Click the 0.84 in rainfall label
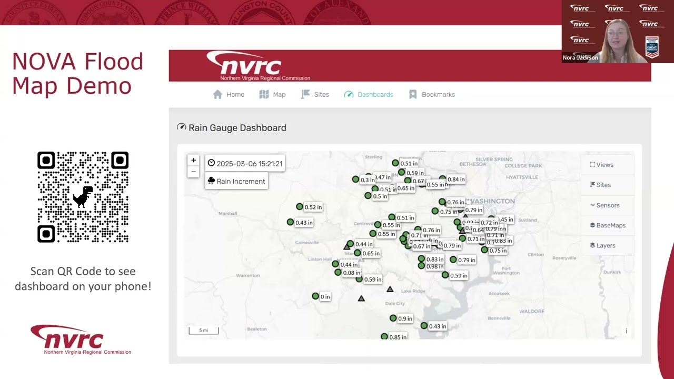This screenshot has height=379, width=674. pos(456,179)
